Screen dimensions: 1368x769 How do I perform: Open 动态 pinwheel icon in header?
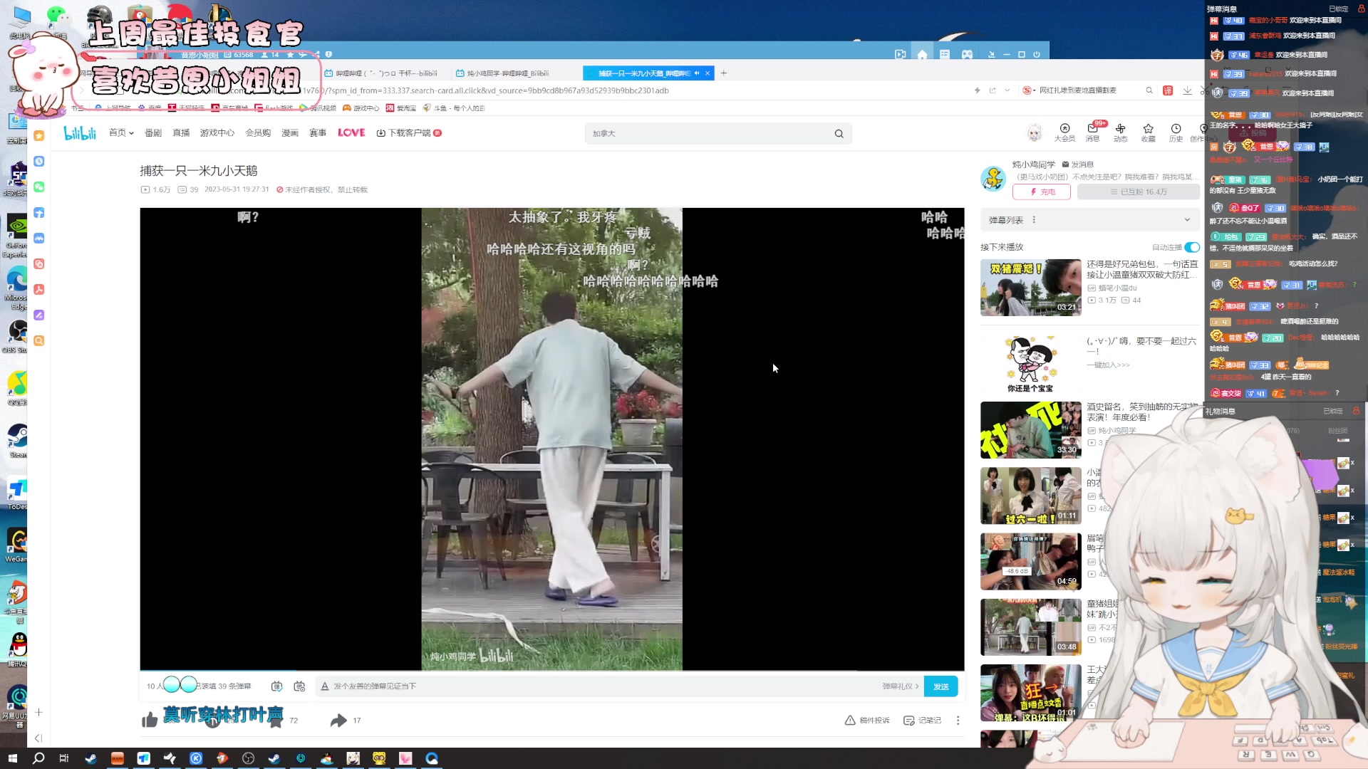[1120, 130]
